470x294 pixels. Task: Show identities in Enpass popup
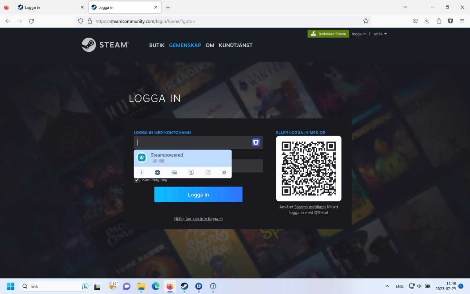point(191,172)
